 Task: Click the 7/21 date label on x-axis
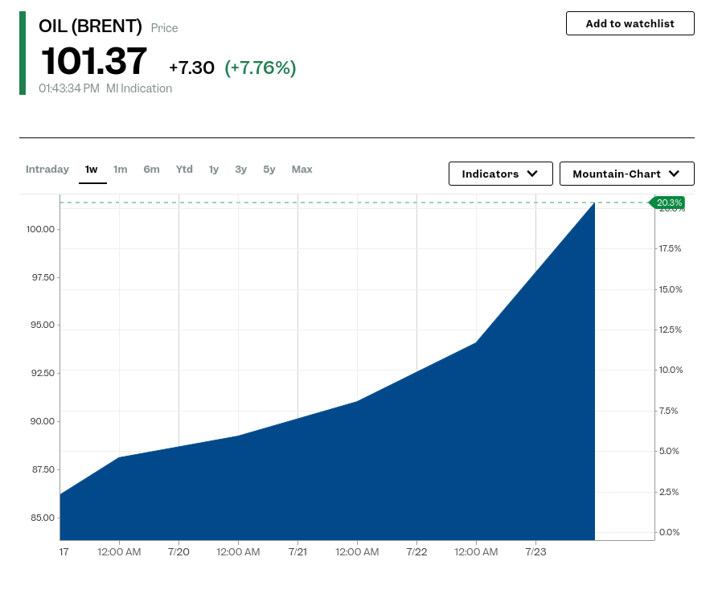point(298,551)
